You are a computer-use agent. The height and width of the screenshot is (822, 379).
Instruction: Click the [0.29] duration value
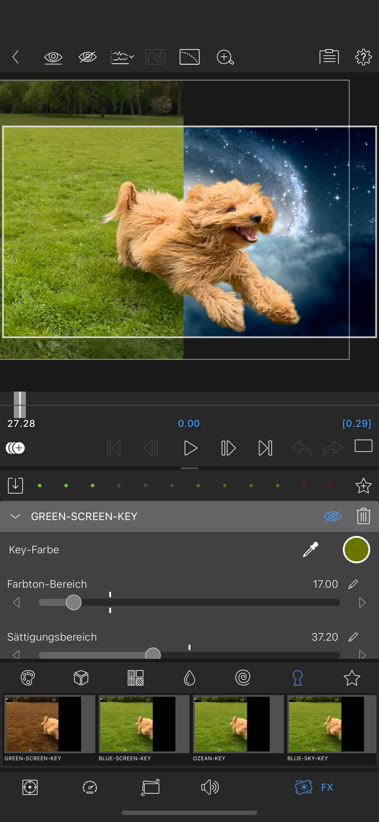point(357,423)
